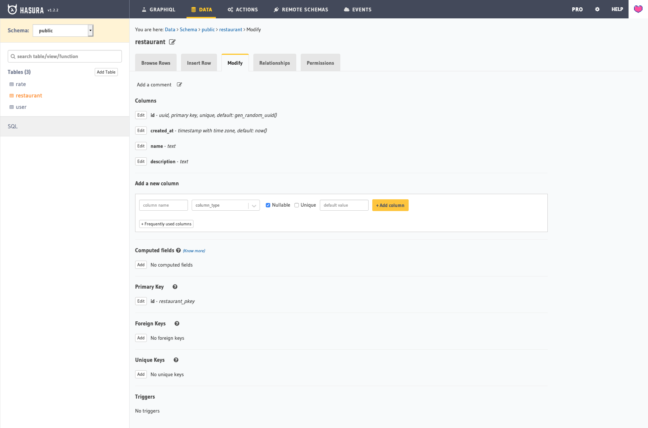648x428 pixels.
Task: Open the Data tab in top navigation
Action: 202,10
